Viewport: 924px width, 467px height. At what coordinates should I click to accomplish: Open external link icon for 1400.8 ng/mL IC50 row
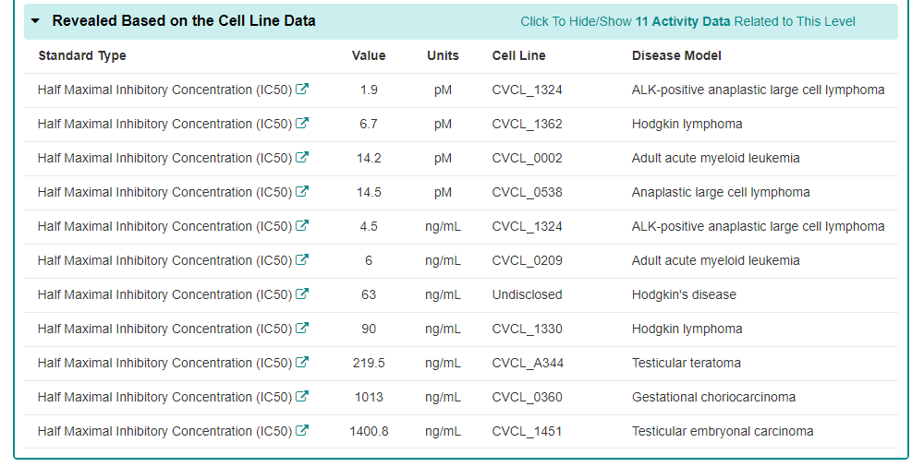[x=302, y=431]
